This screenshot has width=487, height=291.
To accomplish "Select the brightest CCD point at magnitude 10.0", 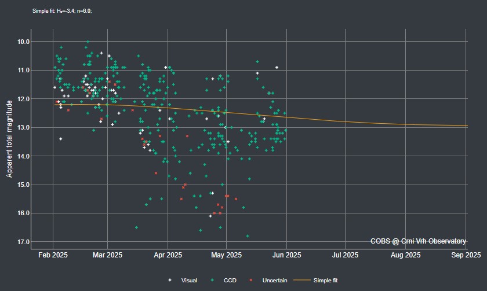I will pyautogui.click(x=88, y=42).
